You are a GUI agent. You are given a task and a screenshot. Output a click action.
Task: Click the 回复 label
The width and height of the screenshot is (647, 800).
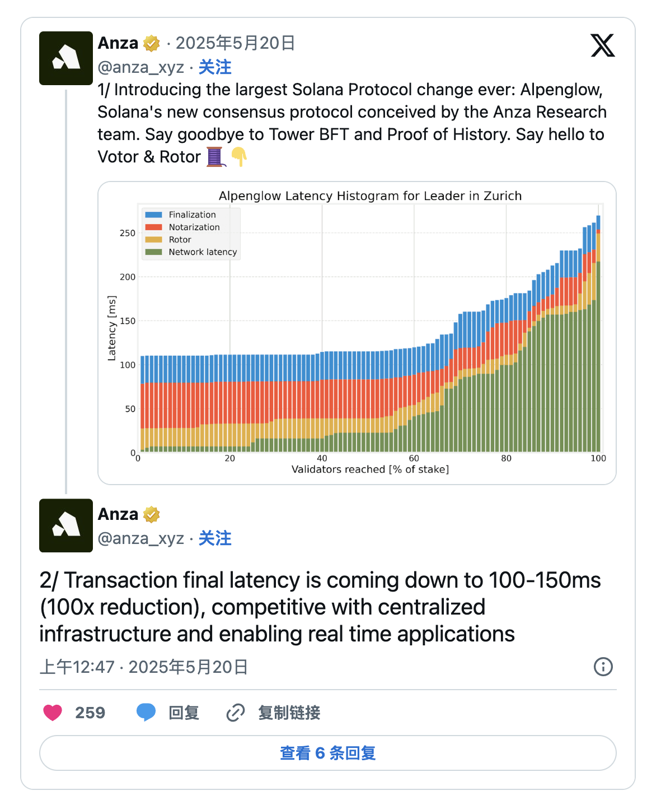pyautogui.click(x=184, y=713)
